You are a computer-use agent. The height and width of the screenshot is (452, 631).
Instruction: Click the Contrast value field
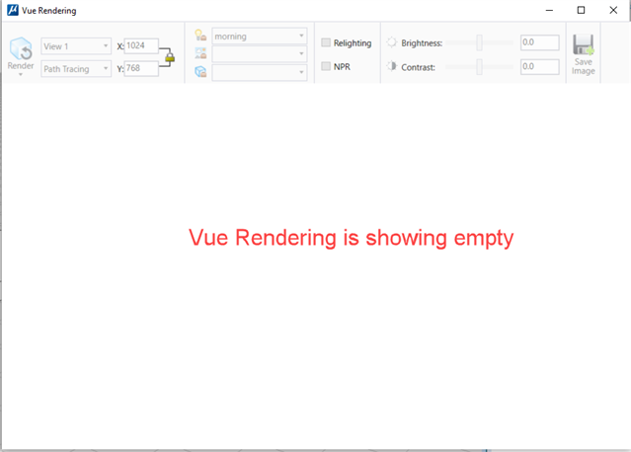[539, 66]
